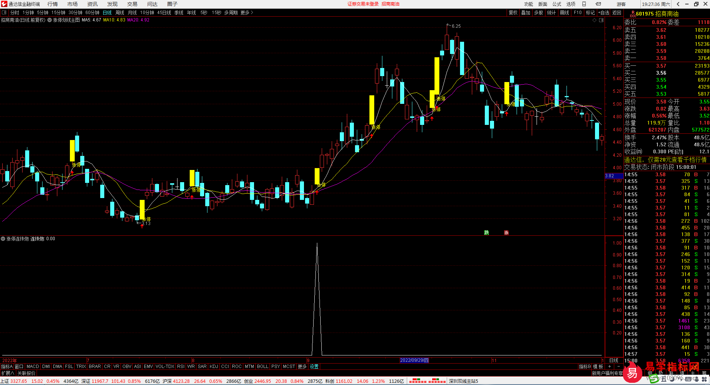
Task: Click the small window icon before 分时
Action: coord(4,13)
